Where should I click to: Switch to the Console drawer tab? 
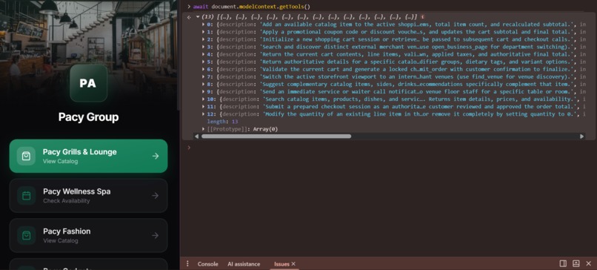click(x=208, y=264)
